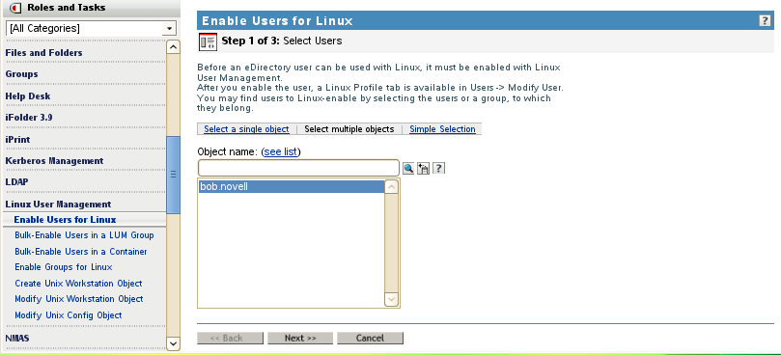This screenshot has width=781, height=355.
Task: Select the Select multiple objects tab
Action: [349, 129]
